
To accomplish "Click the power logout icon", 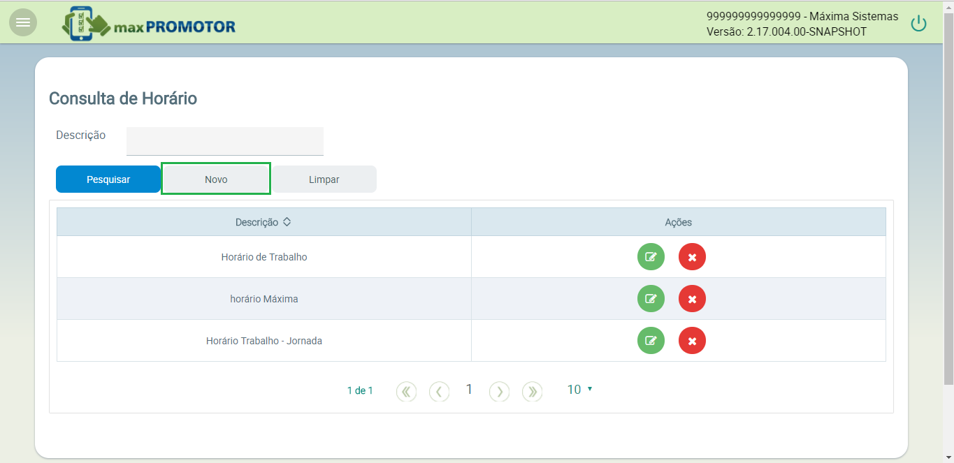I will pos(918,24).
